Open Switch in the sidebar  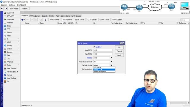[9, 32]
